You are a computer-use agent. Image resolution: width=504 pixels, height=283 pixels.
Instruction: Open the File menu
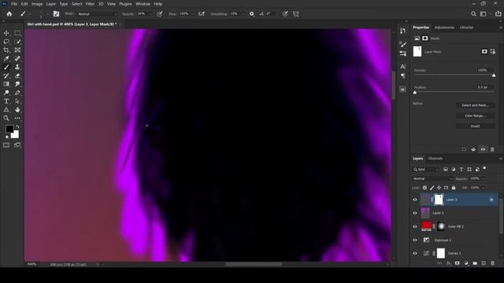[x=14, y=4]
